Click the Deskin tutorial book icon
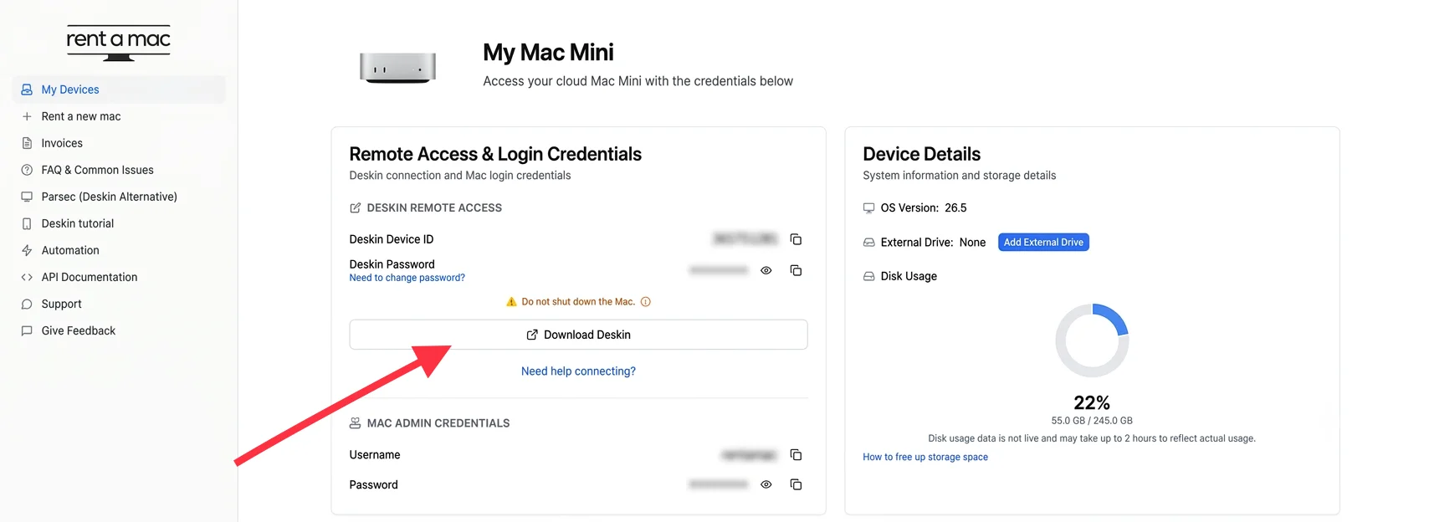The width and height of the screenshot is (1429, 522). (x=27, y=223)
